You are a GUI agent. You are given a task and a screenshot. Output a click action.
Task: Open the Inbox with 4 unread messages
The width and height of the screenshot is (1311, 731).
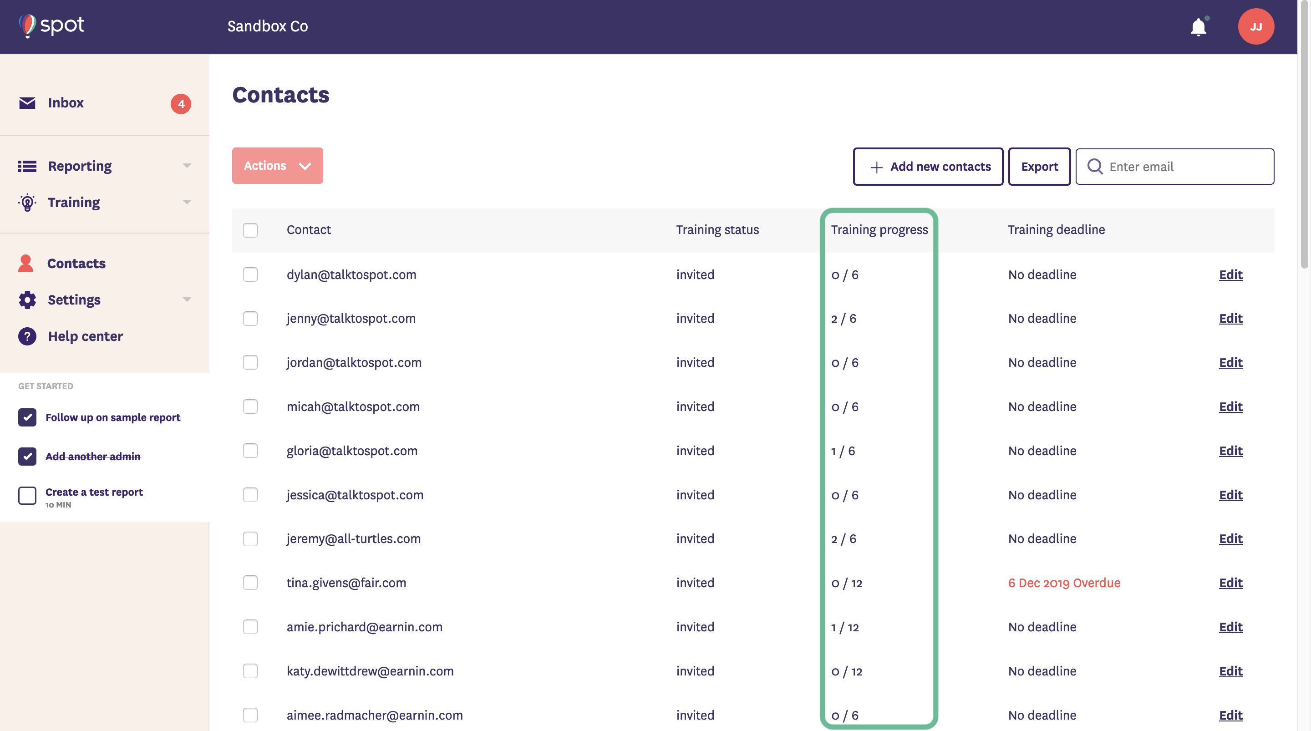click(66, 103)
